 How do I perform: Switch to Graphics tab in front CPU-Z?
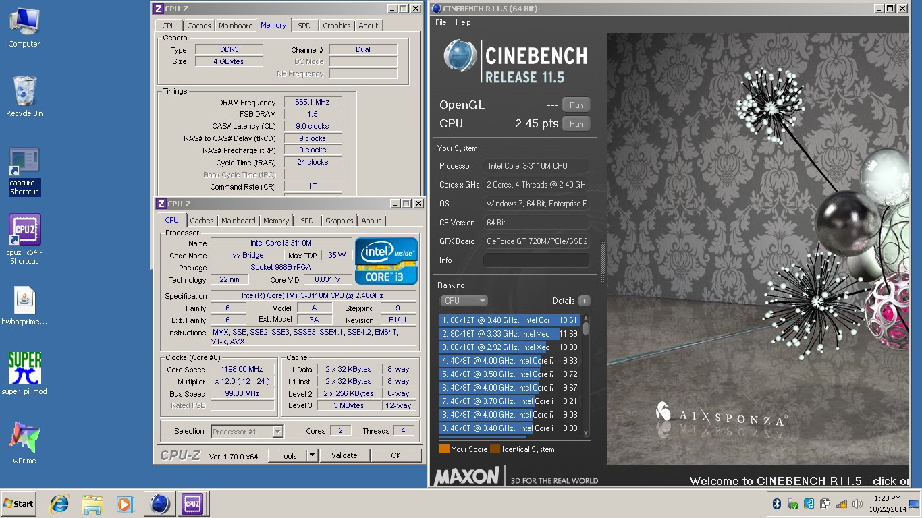coord(339,221)
